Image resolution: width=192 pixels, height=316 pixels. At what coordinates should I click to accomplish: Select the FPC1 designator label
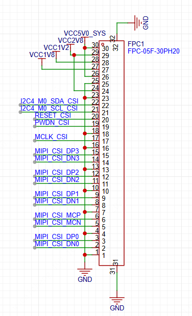pyautogui.click(x=135, y=44)
